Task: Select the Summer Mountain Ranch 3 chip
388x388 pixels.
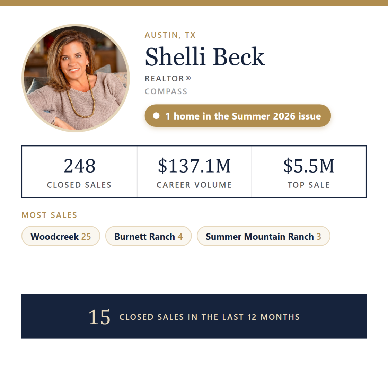Action: pos(264,236)
